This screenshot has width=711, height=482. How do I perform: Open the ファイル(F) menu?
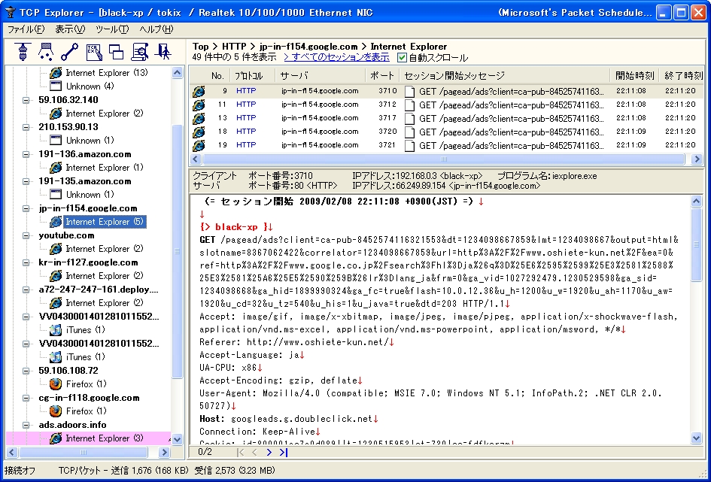(x=26, y=29)
